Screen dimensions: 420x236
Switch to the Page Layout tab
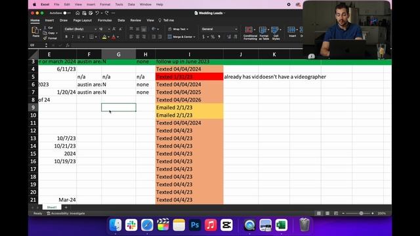point(83,20)
